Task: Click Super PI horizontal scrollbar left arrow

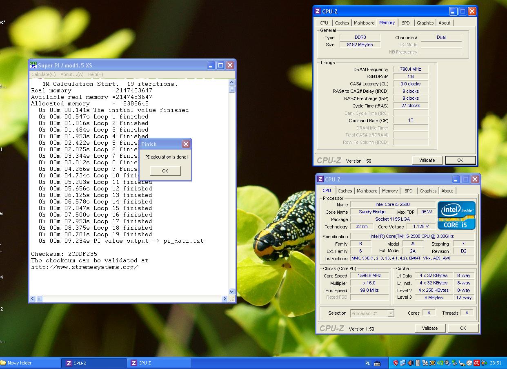Action: [33, 299]
